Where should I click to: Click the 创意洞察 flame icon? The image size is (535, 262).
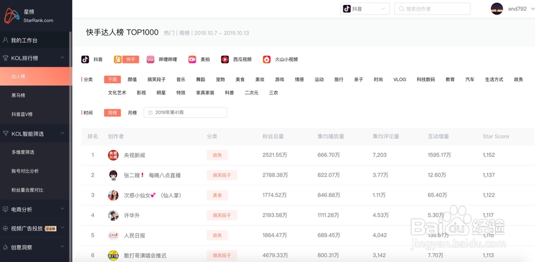pos(5,248)
